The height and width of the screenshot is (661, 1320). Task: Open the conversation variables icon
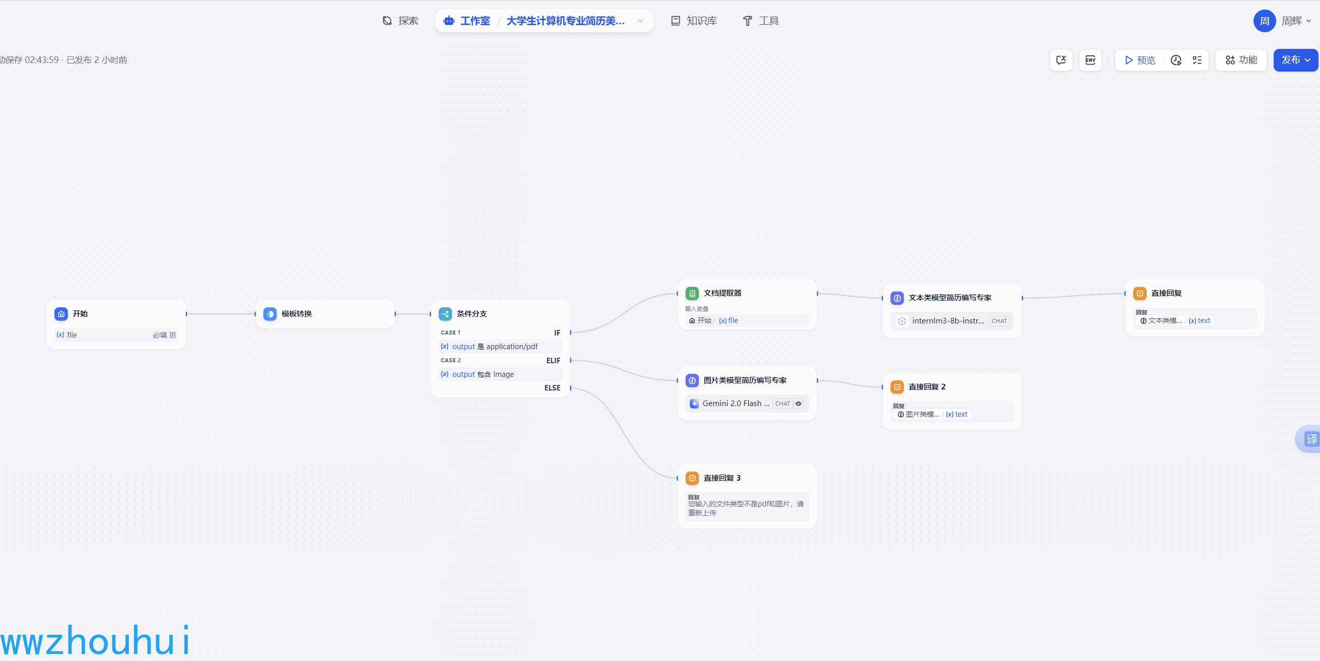point(1061,60)
